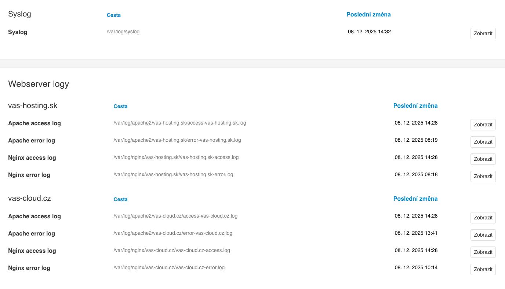505x289 pixels.
Task: View the vas-cloud.cz Nginx access log
Action: pos(483,252)
